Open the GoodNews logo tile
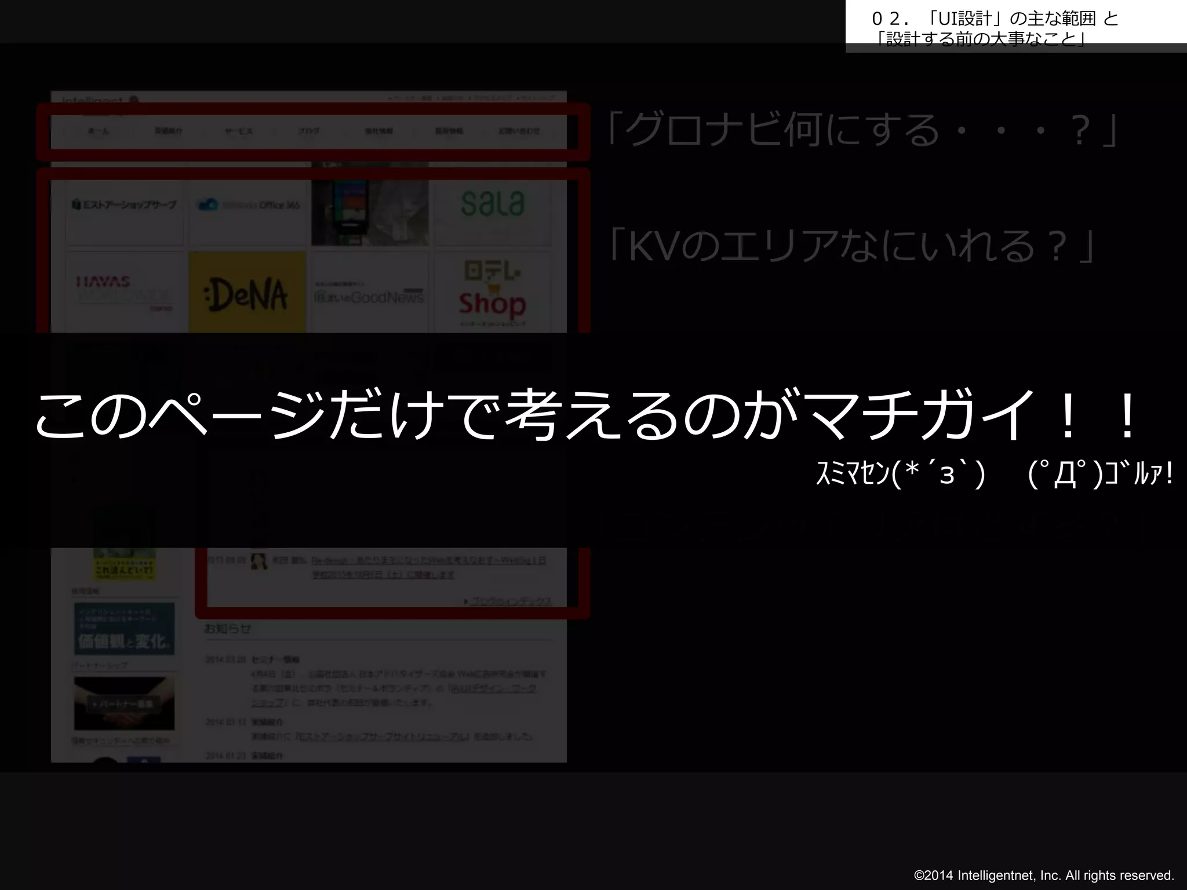Viewport: 1187px width, 890px height. point(370,293)
